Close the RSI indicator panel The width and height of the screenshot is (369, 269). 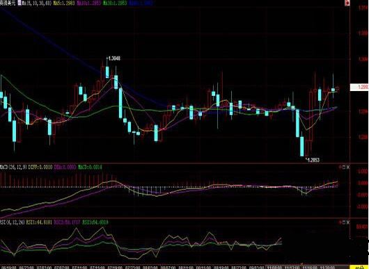pos(348,222)
